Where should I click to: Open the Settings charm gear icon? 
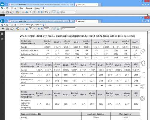click(143, 98)
